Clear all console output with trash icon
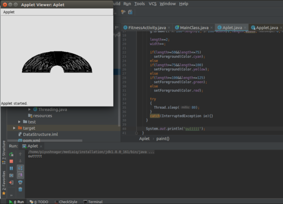 coord(20,189)
